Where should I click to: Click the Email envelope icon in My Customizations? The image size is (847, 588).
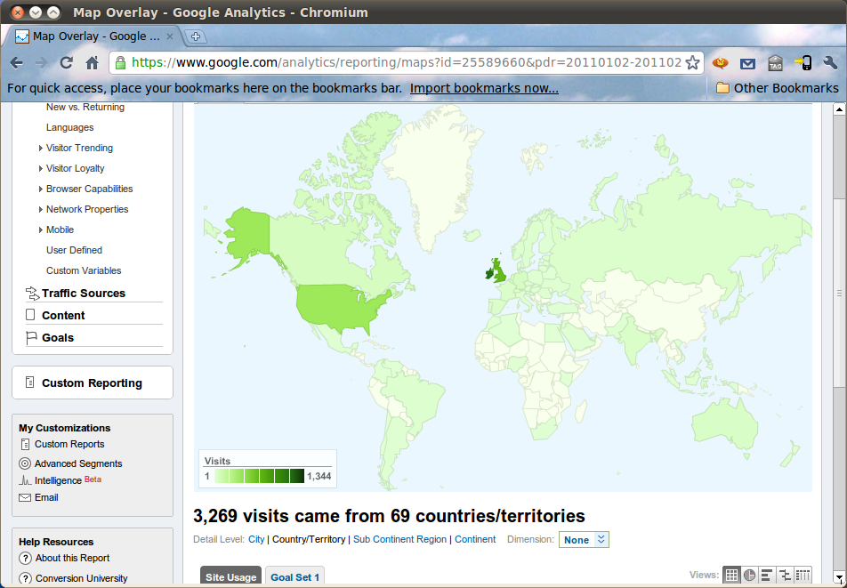coord(25,497)
